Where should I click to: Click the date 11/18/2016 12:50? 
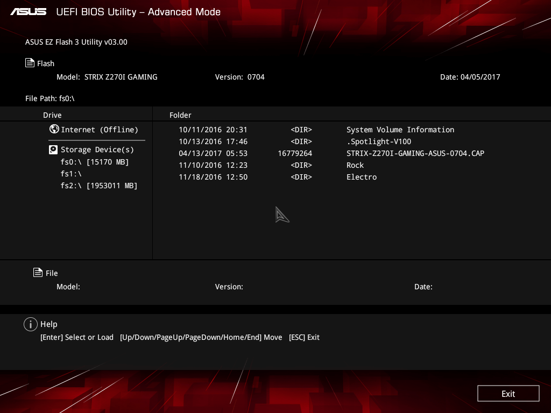point(213,177)
